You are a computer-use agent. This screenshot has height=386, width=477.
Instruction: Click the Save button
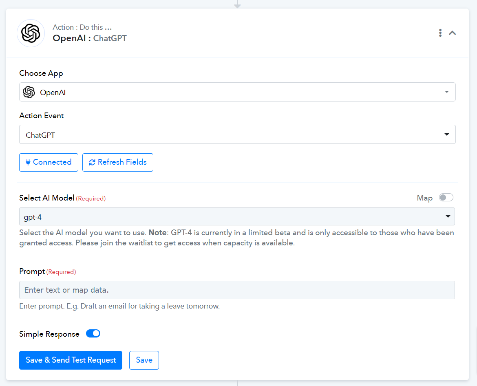144,360
